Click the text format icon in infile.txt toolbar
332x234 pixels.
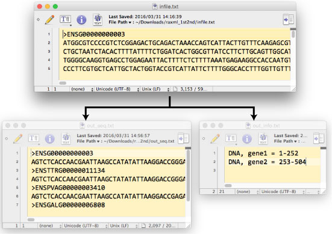coord(65,20)
